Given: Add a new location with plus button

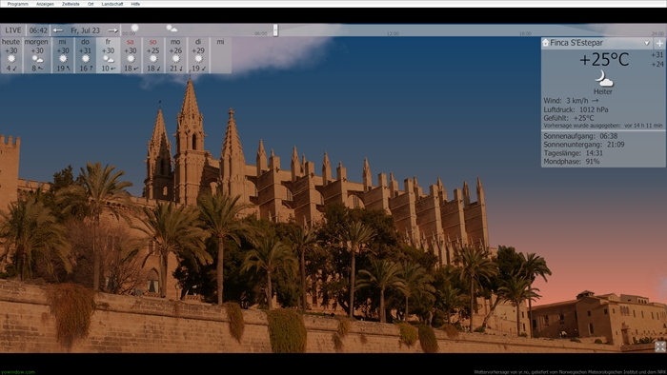Looking at the screenshot, I should 659,43.
